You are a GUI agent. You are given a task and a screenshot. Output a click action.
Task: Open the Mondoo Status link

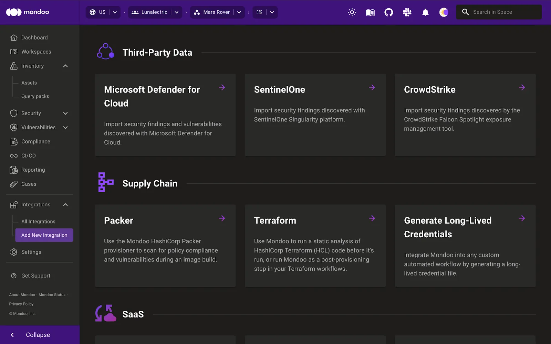pyautogui.click(x=52, y=295)
